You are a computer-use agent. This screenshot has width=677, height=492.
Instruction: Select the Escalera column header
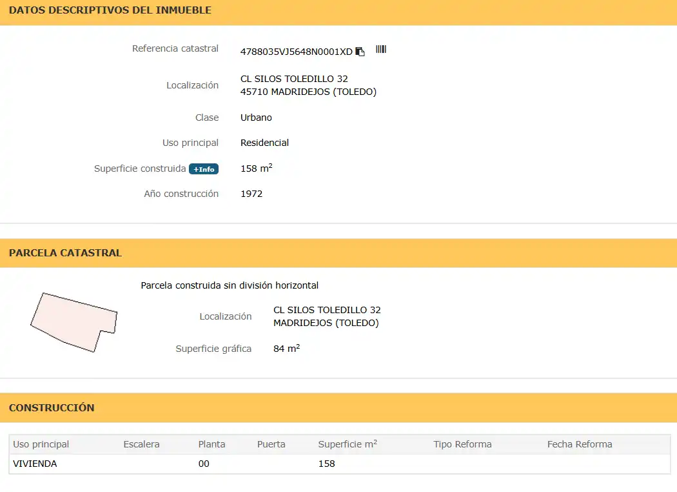coord(141,444)
